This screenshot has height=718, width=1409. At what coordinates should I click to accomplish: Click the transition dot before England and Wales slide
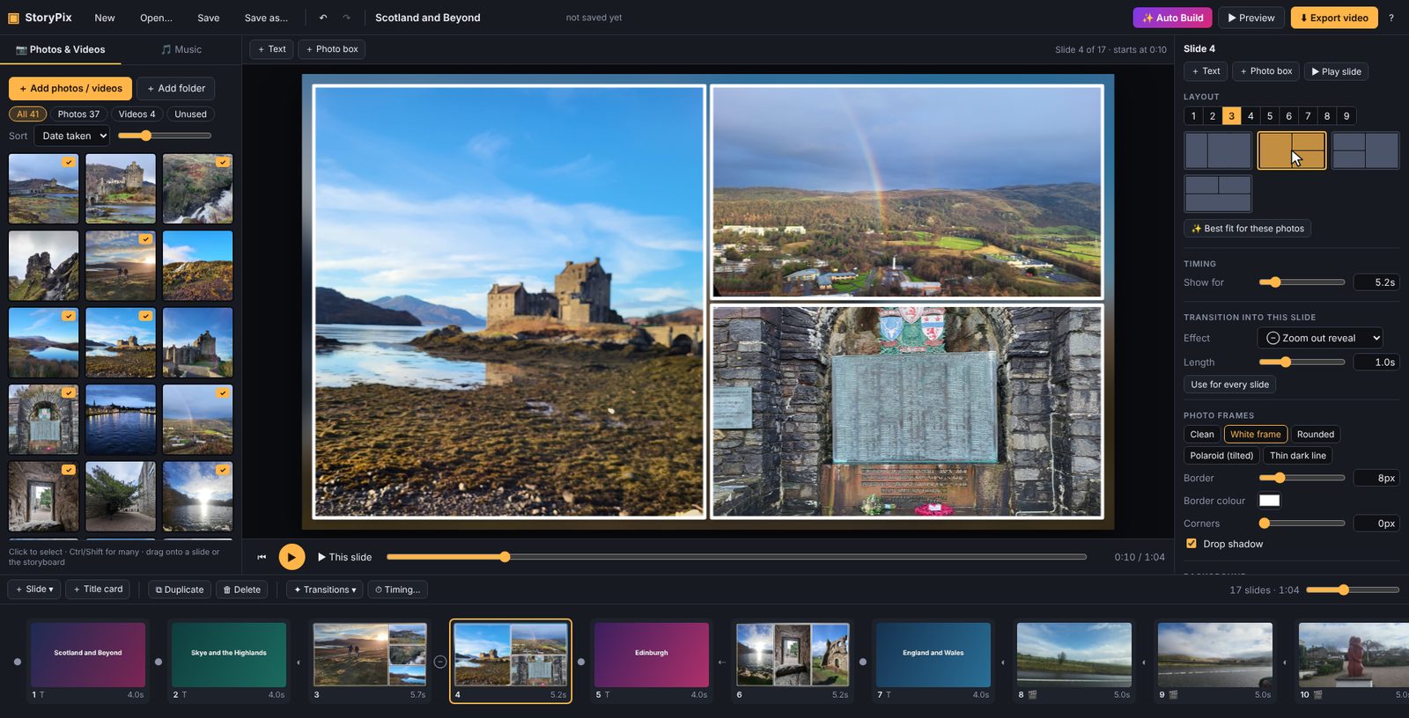863,662
